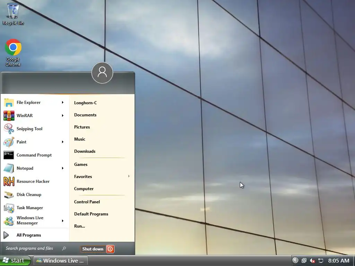355x266 pixels.
Task: Run the Disk Cleanup icon
Action: tap(9, 195)
